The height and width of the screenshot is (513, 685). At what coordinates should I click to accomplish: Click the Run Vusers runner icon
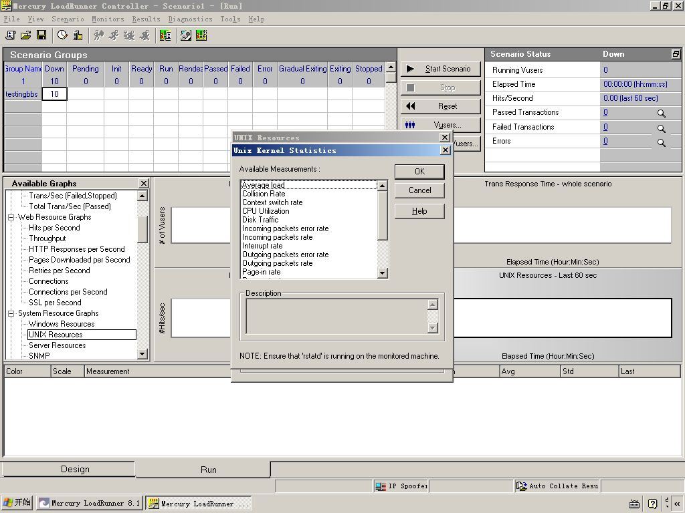click(114, 35)
